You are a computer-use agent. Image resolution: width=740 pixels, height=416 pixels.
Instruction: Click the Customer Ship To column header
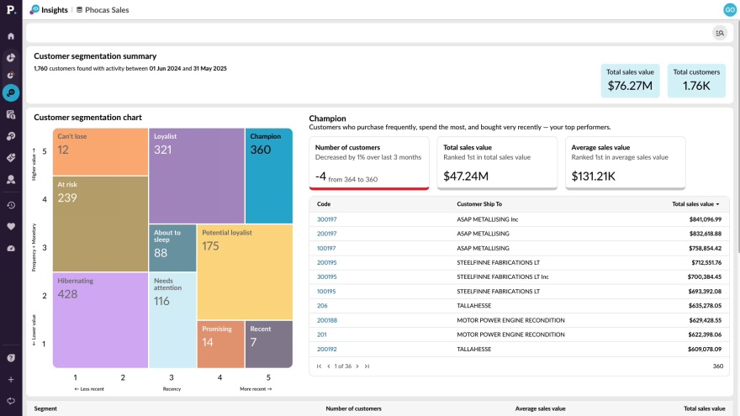[x=479, y=204]
